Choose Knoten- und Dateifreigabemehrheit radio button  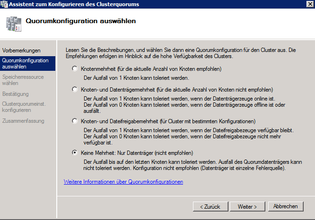point(75,121)
